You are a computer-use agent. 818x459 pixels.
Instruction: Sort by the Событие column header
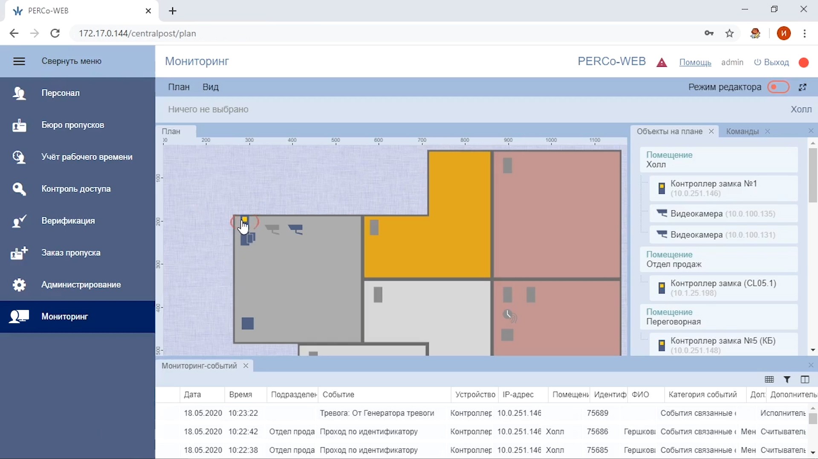384,395
